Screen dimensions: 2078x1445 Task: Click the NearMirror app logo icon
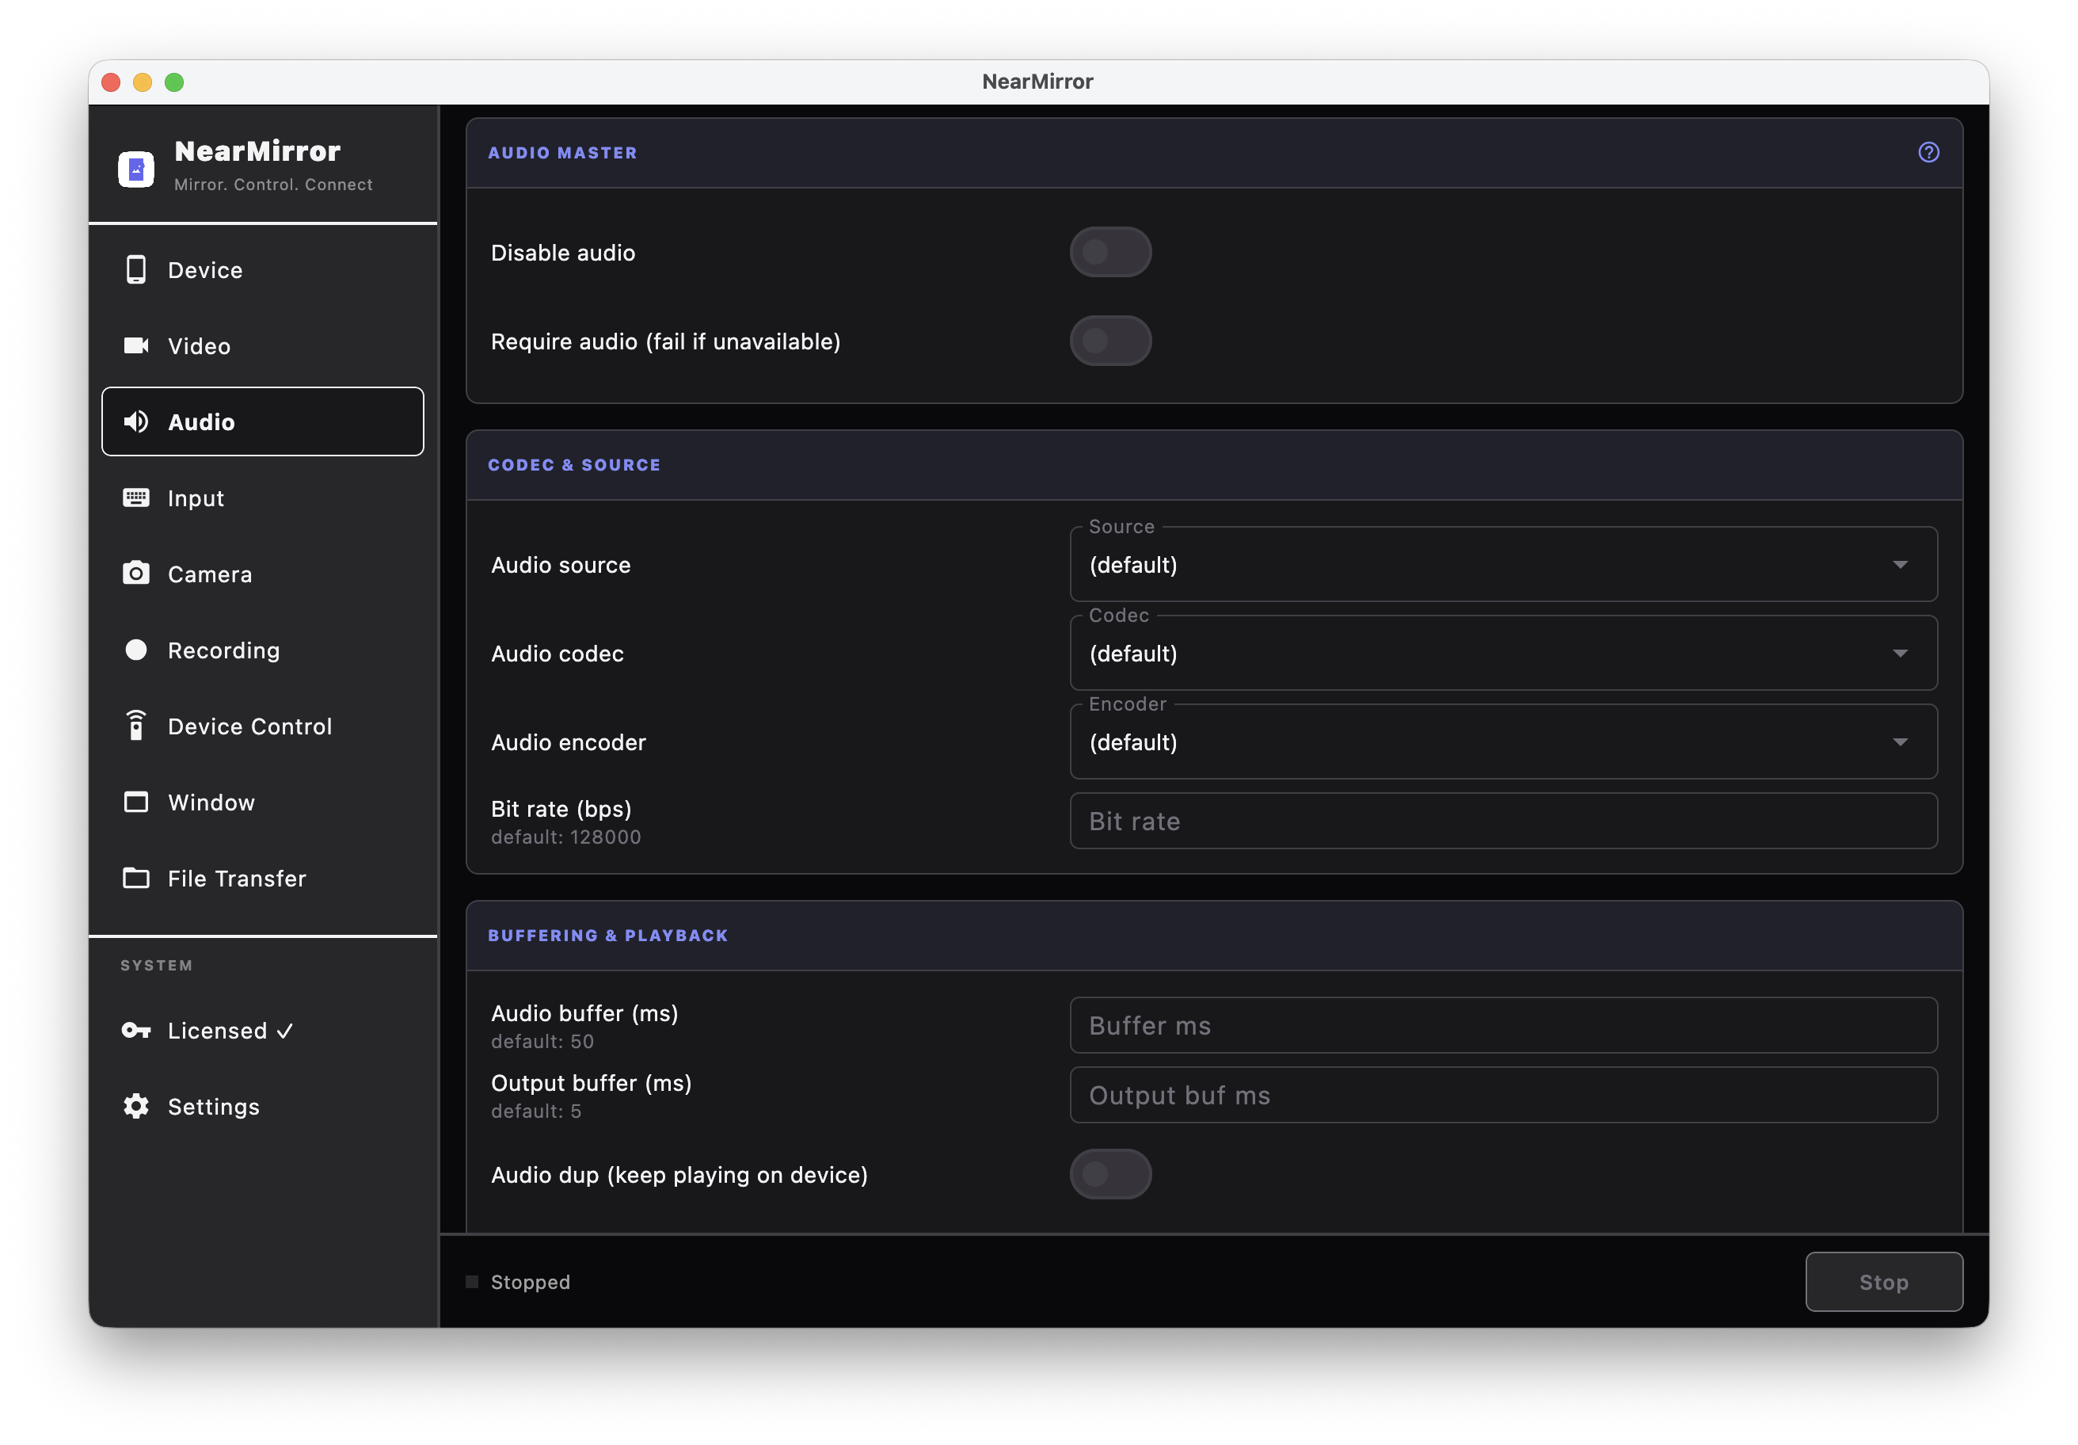click(x=135, y=169)
